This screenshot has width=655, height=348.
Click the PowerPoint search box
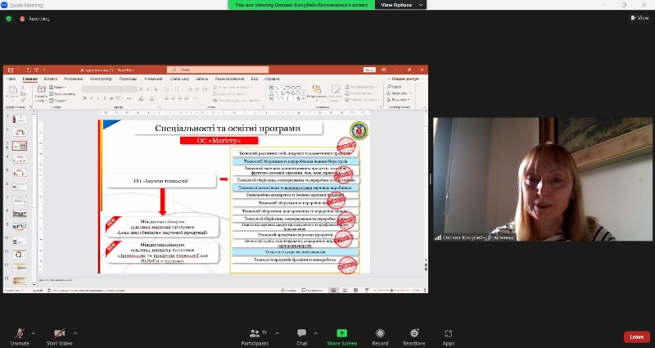point(218,70)
